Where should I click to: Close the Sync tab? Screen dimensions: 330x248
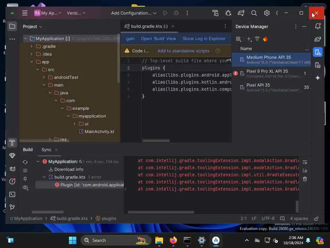coord(56,150)
